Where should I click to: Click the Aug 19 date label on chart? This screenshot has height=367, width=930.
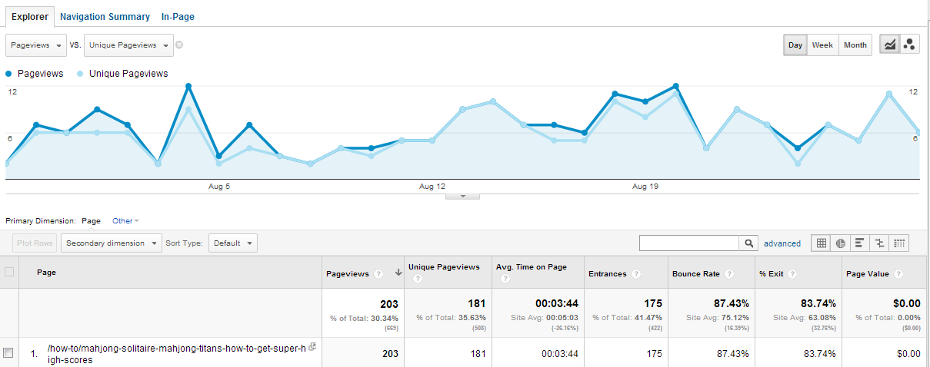click(645, 187)
